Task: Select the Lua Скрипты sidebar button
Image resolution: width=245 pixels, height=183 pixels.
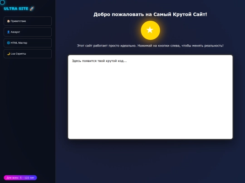Action: pos(28,54)
